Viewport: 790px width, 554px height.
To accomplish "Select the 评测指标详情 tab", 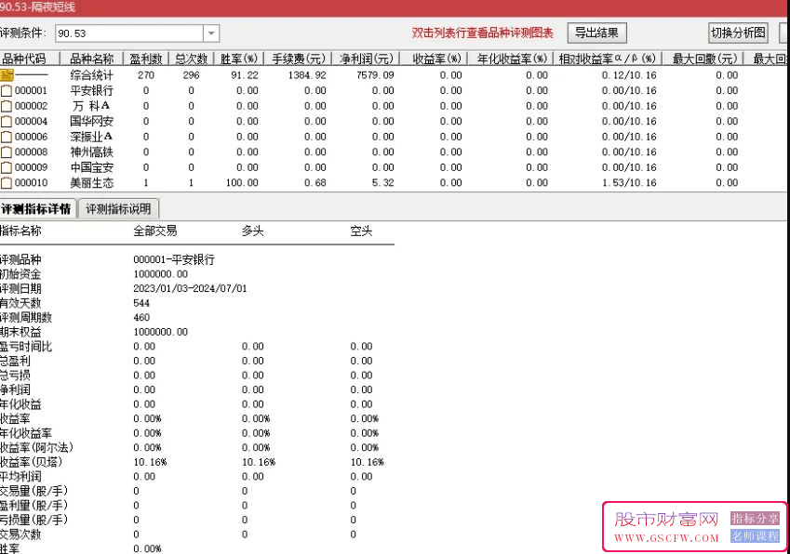I will [x=36, y=209].
